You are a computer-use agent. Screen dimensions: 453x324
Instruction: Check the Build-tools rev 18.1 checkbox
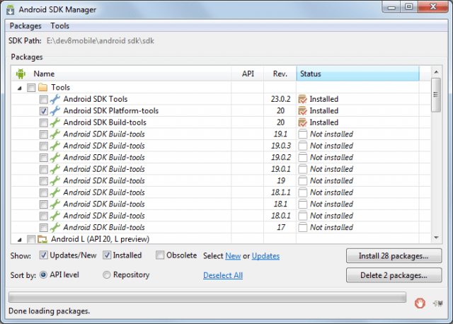pos(44,204)
